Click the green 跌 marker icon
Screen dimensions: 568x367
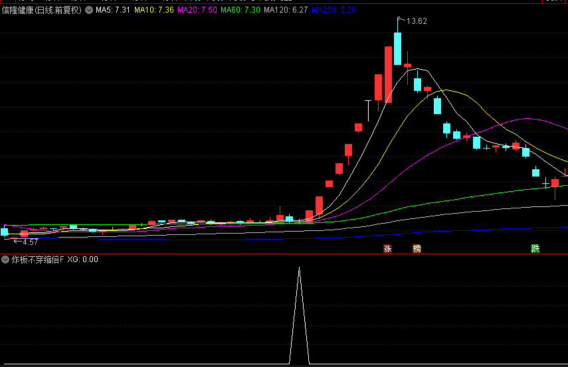click(x=535, y=249)
